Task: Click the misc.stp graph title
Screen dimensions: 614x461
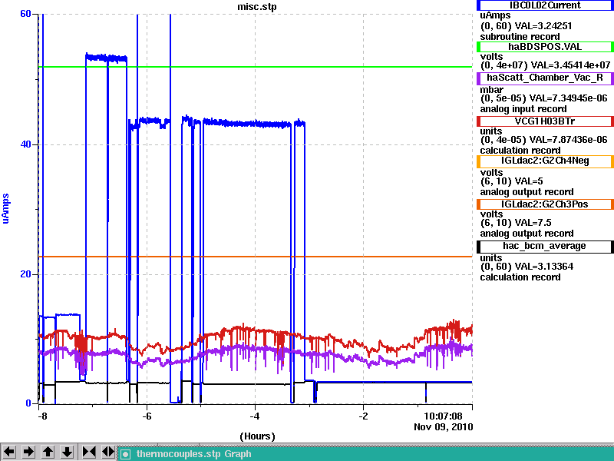Action: [x=257, y=7]
